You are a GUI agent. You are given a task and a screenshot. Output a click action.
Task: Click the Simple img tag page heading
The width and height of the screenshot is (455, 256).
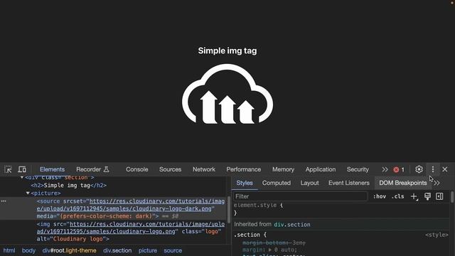[227, 50]
